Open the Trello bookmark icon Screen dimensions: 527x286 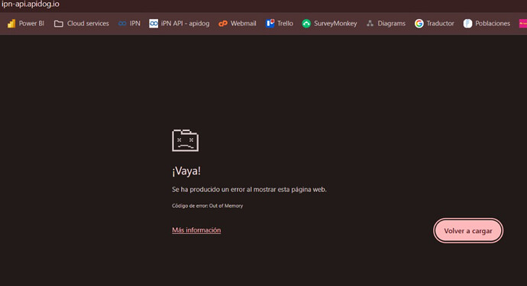click(x=270, y=23)
